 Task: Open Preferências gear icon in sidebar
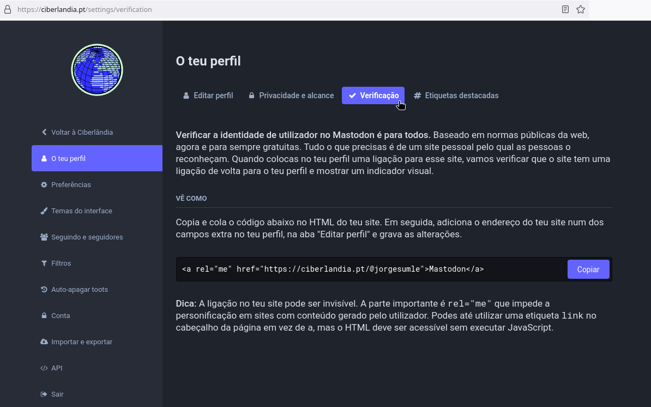(x=44, y=185)
